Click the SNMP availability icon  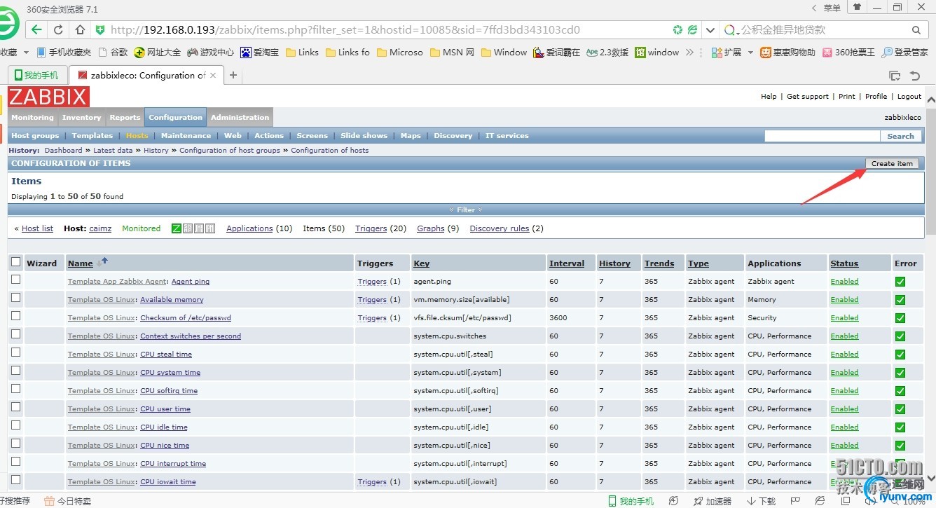click(x=188, y=228)
